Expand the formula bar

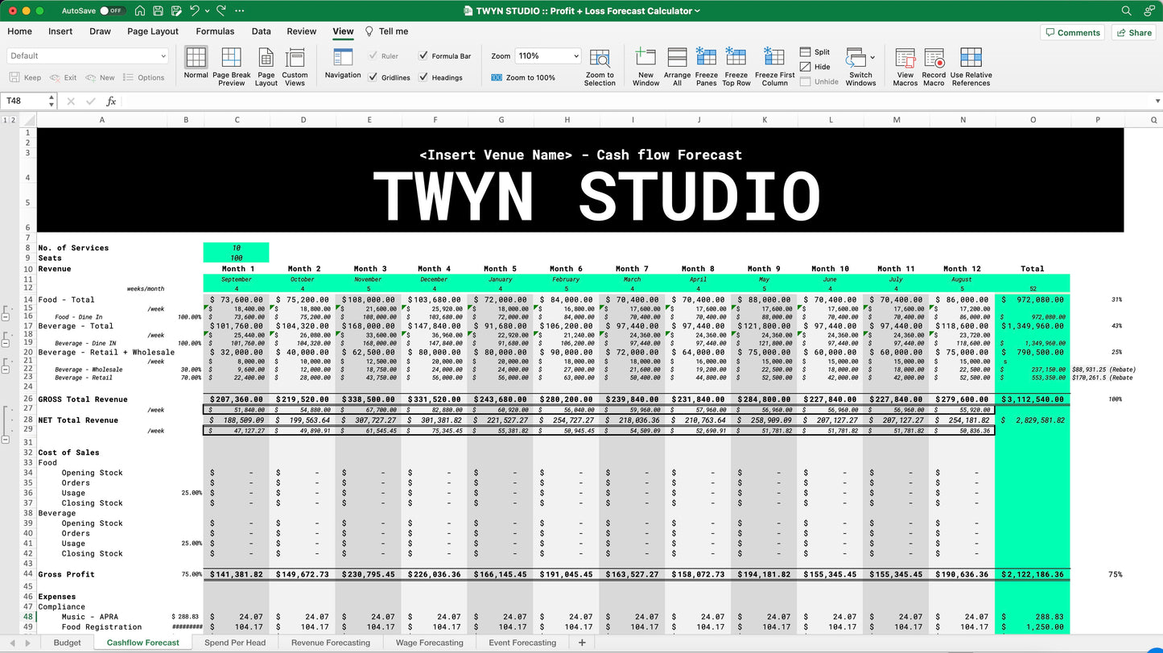coord(1158,101)
